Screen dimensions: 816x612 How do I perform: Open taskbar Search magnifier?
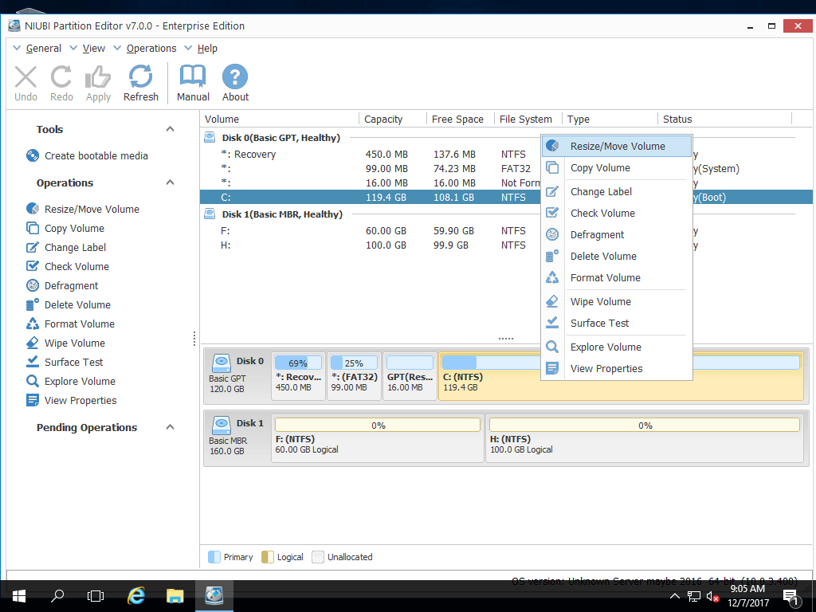[x=57, y=596]
